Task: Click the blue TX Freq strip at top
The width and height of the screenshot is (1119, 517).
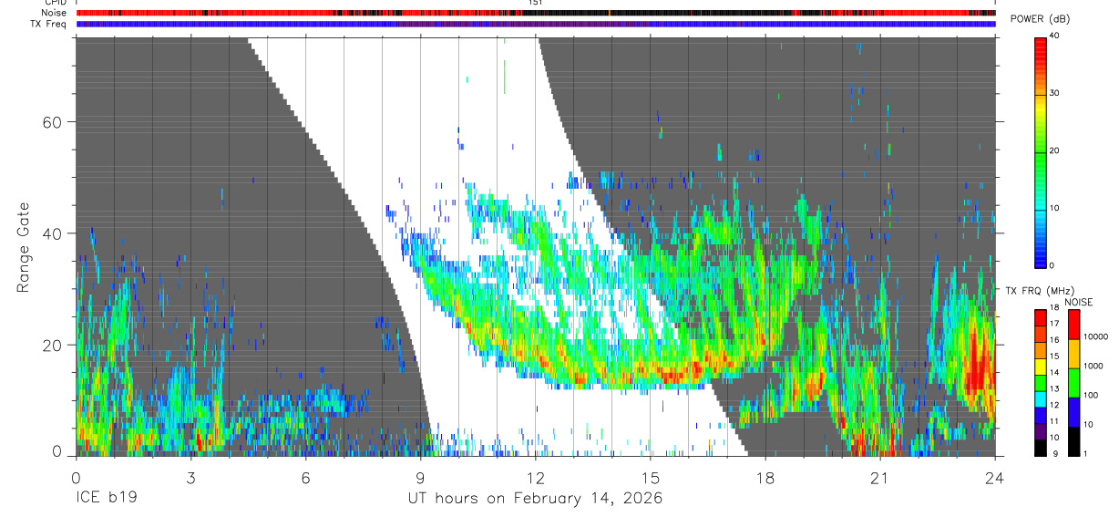Action: click(536, 24)
